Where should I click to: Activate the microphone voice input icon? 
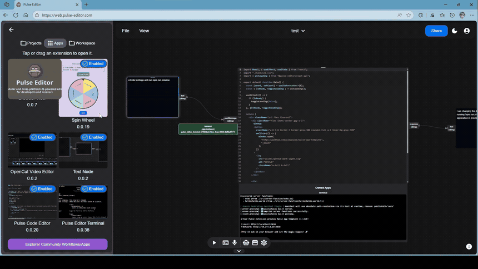click(235, 242)
